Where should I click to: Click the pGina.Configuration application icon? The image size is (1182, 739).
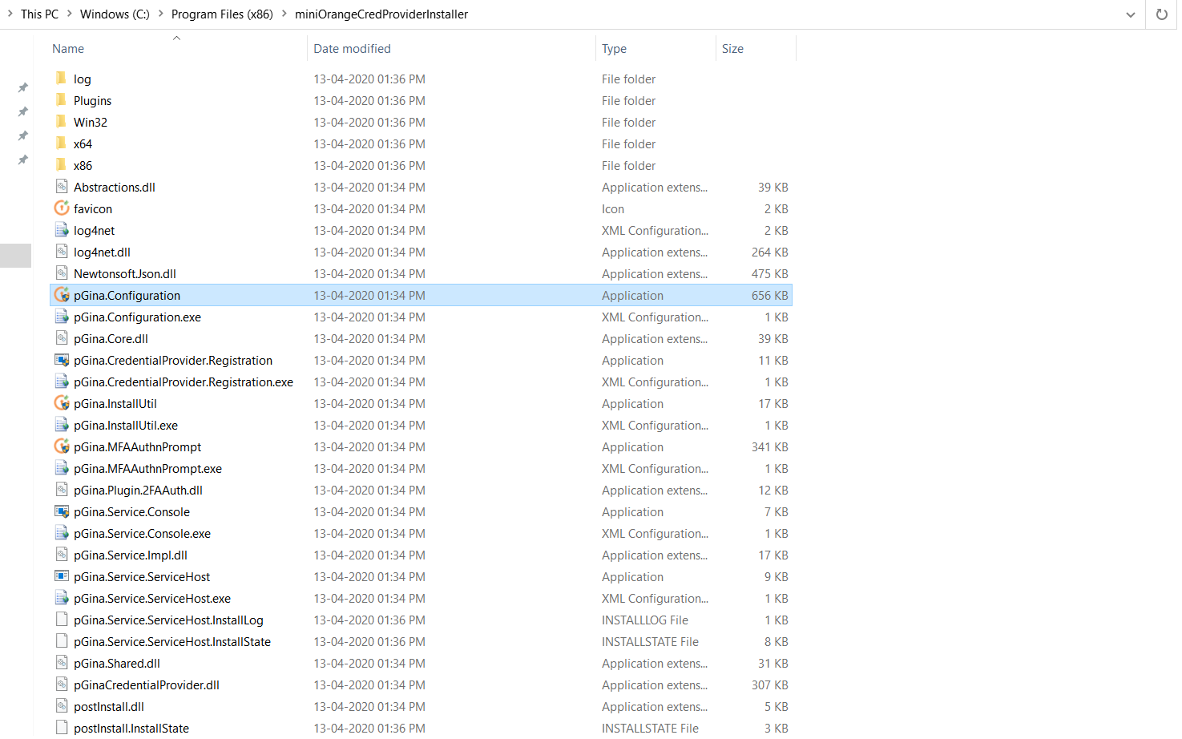[x=62, y=295]
